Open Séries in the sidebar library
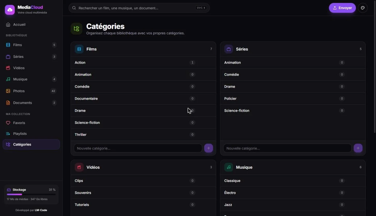The width and height of the screenshot is (376, 216). [x=31, y=57]
